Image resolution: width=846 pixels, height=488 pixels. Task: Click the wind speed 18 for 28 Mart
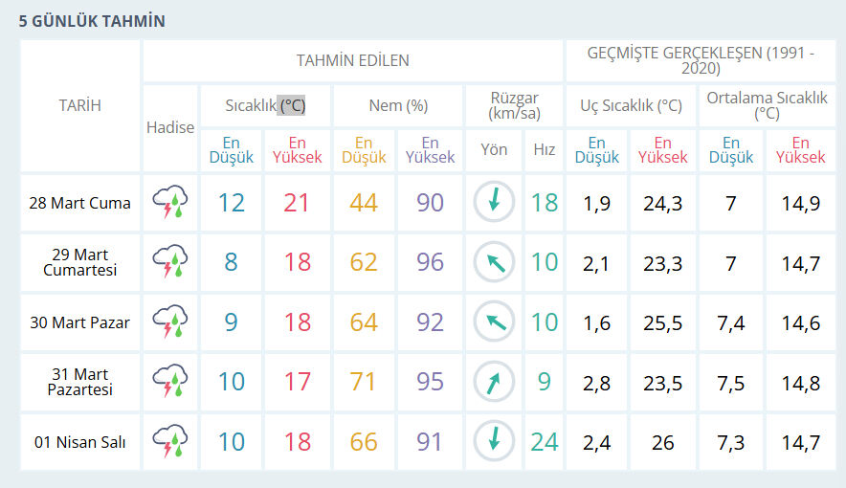(544, 203)
